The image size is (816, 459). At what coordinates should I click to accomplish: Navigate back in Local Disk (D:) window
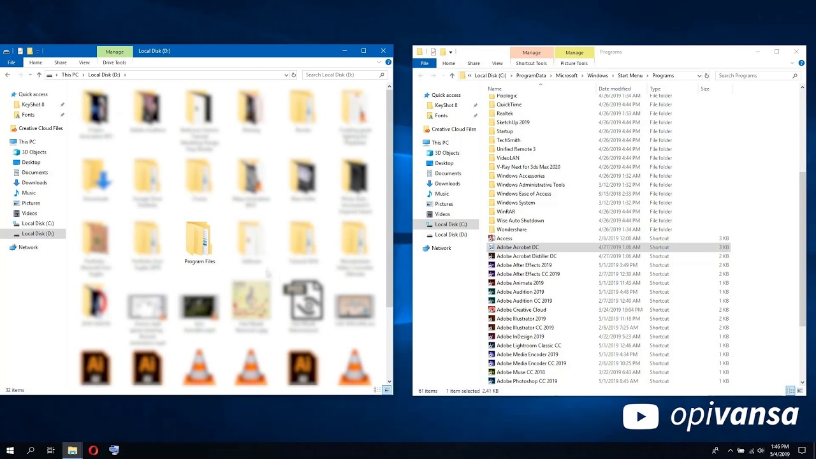[x=8, y=75]
